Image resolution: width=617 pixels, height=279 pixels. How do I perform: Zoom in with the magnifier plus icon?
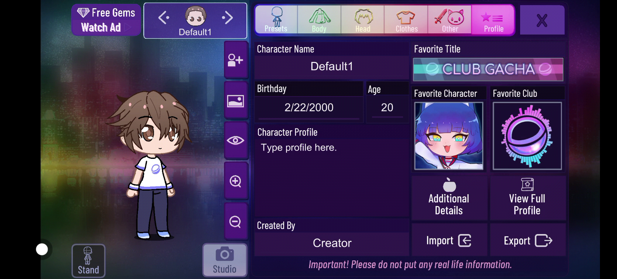[x=236, y=181]
